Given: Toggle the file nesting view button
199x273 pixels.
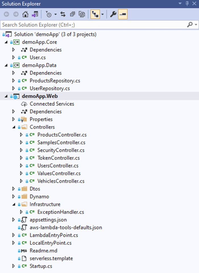Looking at the screenshot, I should pyautogui.click(x=95, y=14).
